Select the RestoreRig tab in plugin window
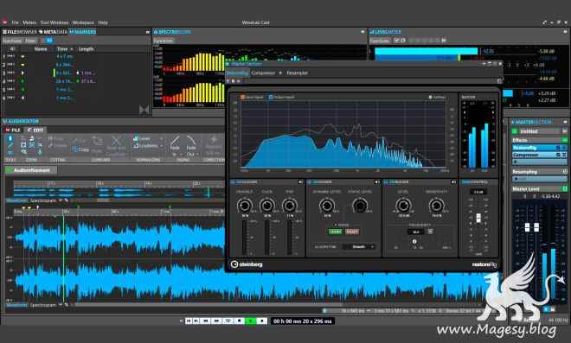This screenshot has width=571, height=343. pyautogui.click(x=237, y=73)
